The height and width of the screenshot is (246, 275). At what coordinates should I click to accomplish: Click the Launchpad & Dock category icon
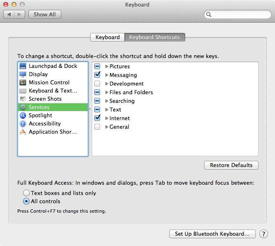point(23,66)
